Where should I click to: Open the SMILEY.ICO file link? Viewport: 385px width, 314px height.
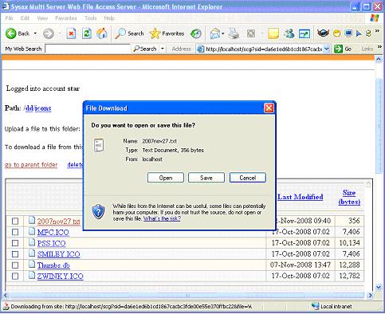[58, 254]
